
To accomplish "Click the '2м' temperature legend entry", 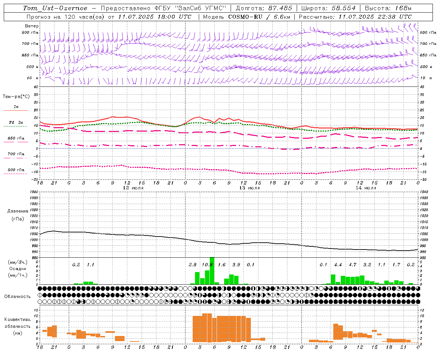I will 16,107.
